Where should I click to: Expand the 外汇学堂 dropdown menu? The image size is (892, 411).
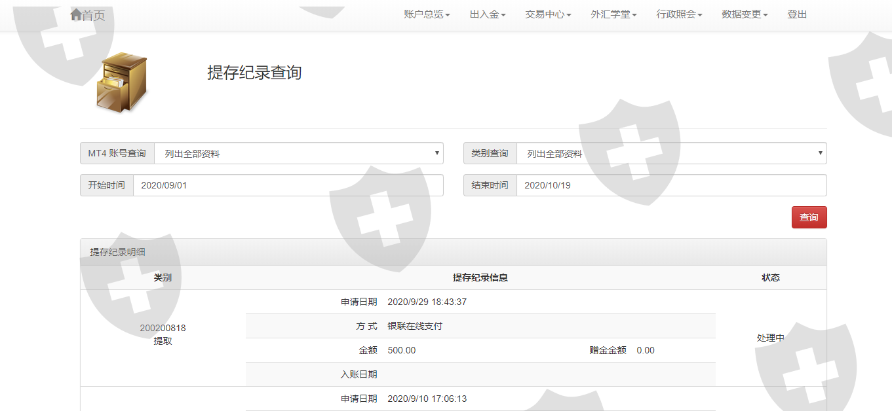pyautogui.click(x=613, y=14)
